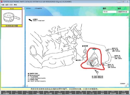Open the 打印 menu
Viewport: 130px width, 95px height.
pos(11,5)
